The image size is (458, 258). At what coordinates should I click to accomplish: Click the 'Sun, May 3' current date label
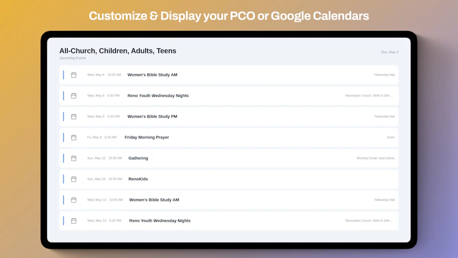point(390,52)
